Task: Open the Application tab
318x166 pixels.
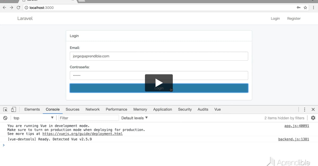Action: click(162, 109)
